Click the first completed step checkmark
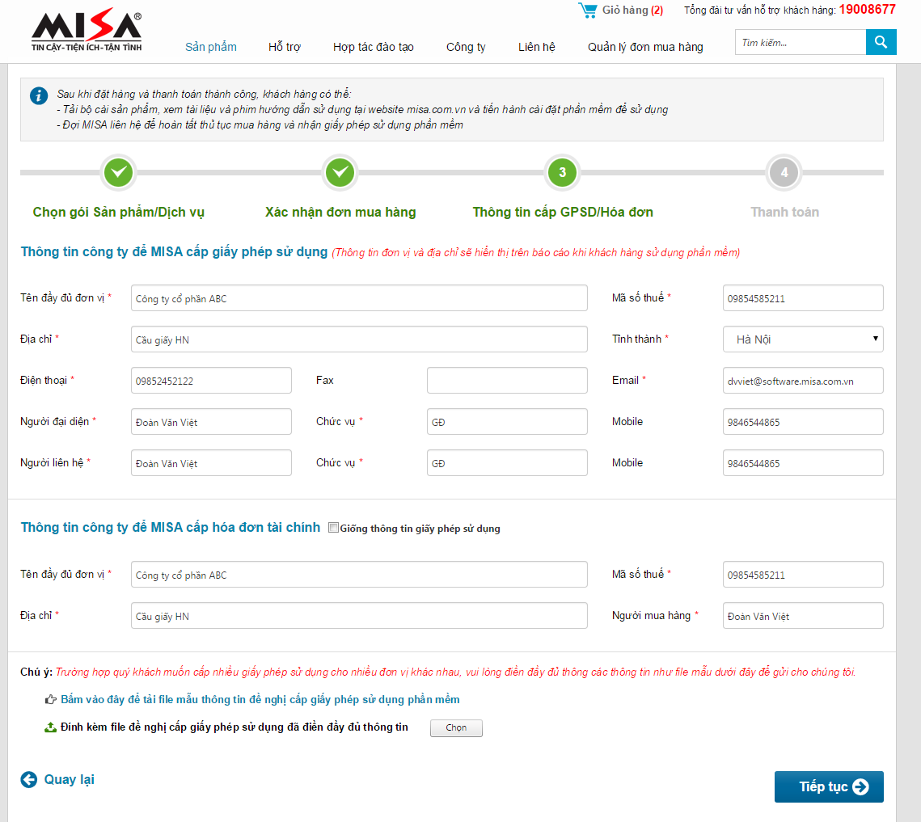 (119, 172)
